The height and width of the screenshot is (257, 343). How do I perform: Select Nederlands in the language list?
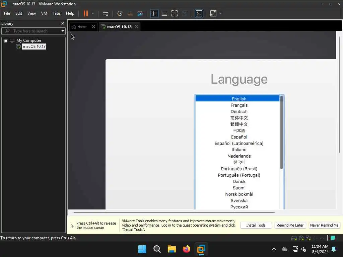coord(237,156)
